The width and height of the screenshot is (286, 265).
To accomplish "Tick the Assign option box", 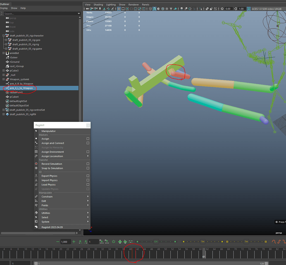I will tap(88, 139).
